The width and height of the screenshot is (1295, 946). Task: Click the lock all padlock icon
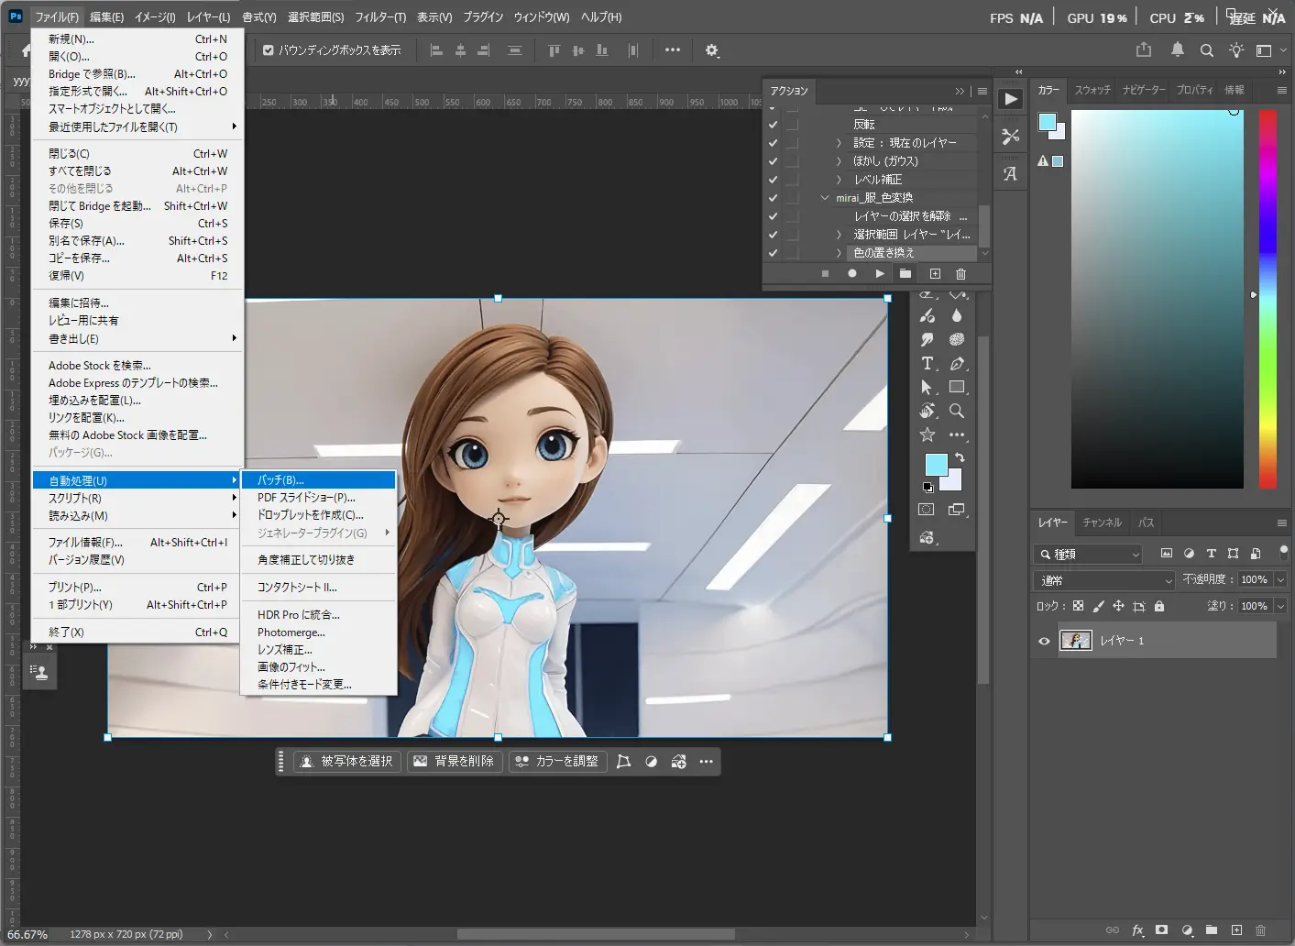pos(1159,606)
